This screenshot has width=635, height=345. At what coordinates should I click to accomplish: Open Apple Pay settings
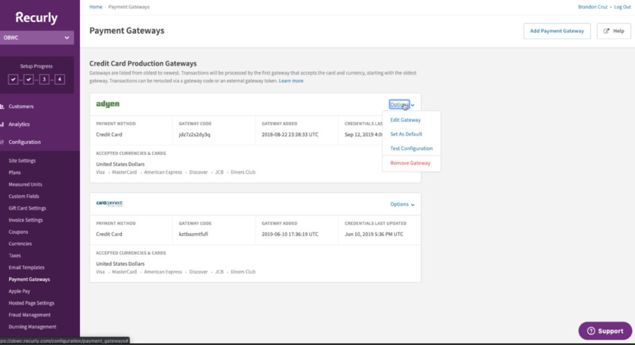click(x=19, y=291)
